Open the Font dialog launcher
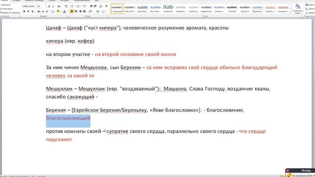The image size is (315, 177). (67, 16)
